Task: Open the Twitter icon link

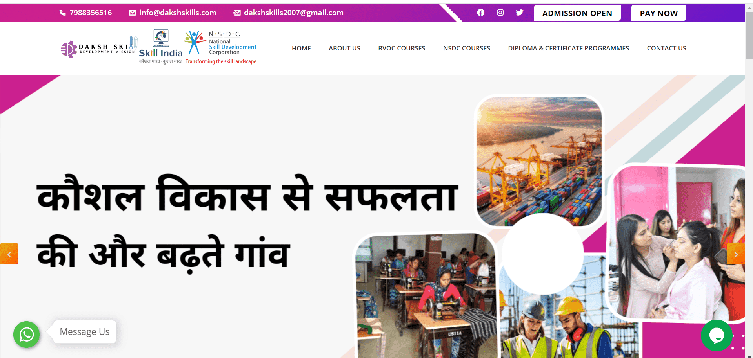Action: pyautogui.click(x=520, y=13)
